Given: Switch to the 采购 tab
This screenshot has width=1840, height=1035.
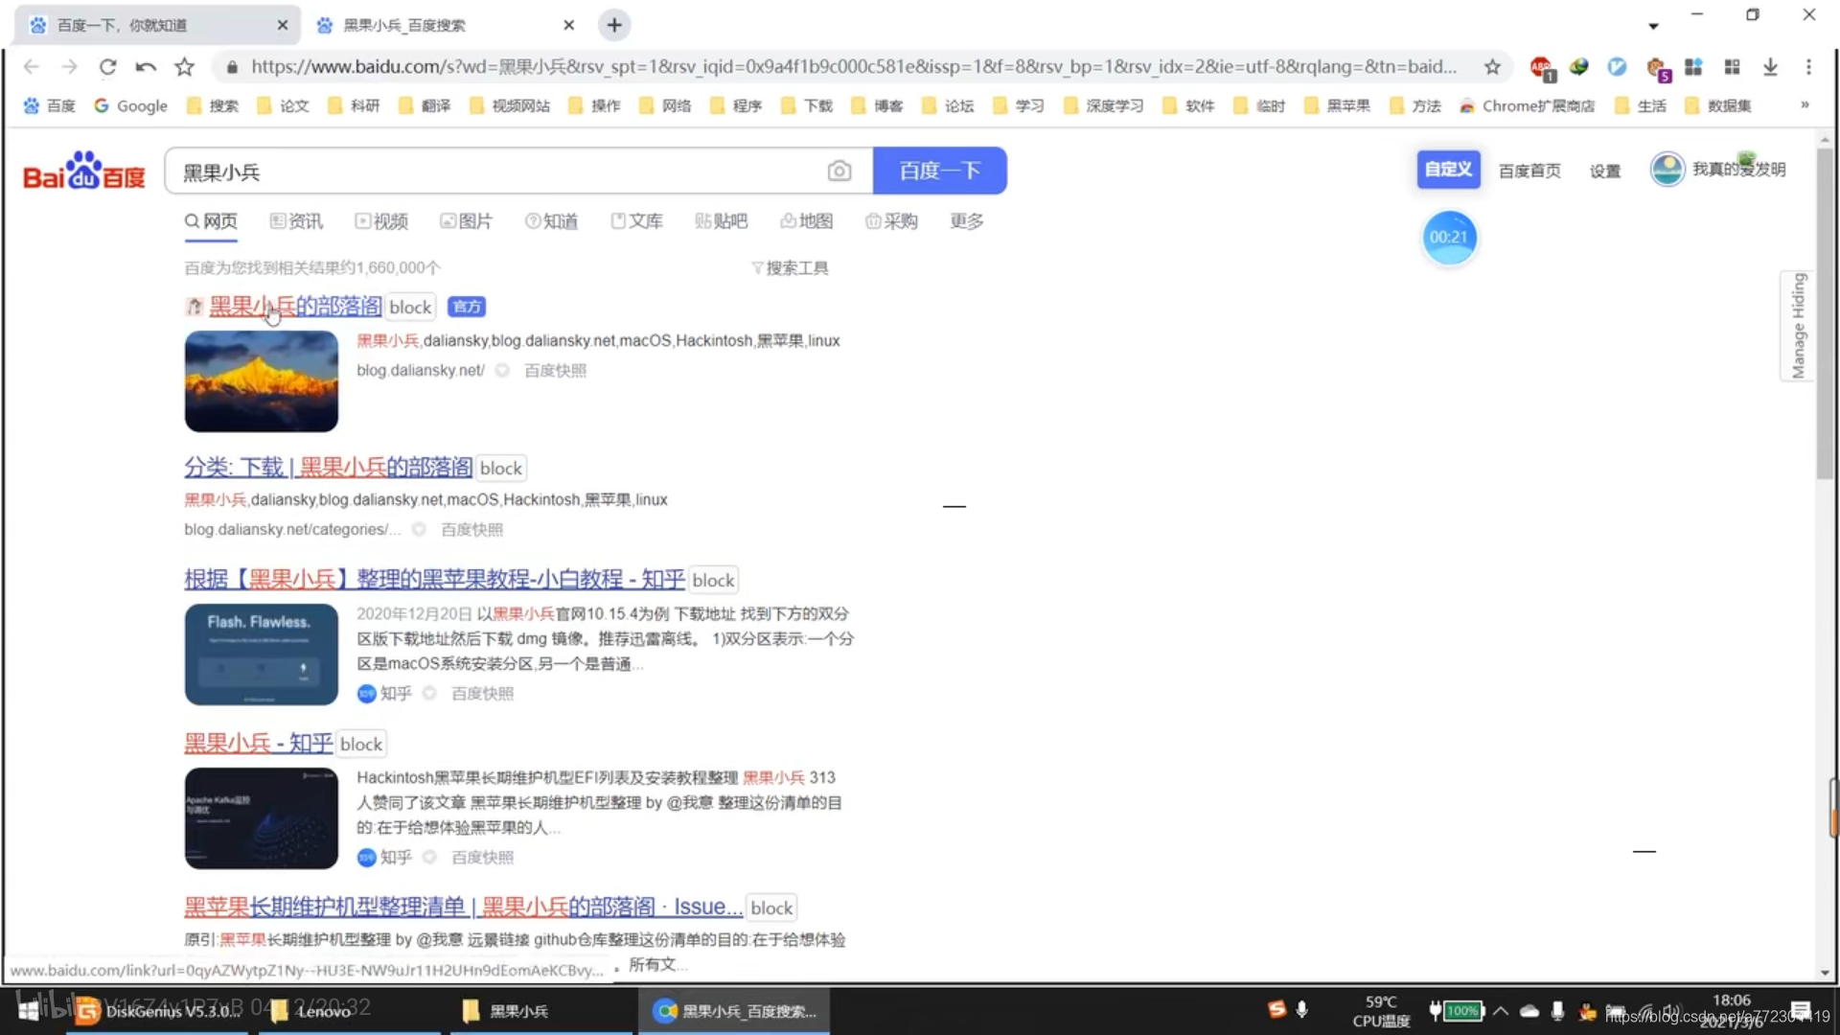Looking at the screenshot, I should tap(891, 221).
